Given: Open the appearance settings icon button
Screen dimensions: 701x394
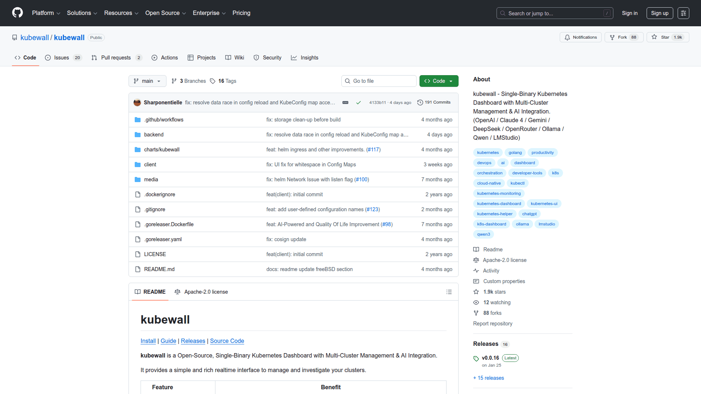Looking at the screenshot, I should point(683,13).
